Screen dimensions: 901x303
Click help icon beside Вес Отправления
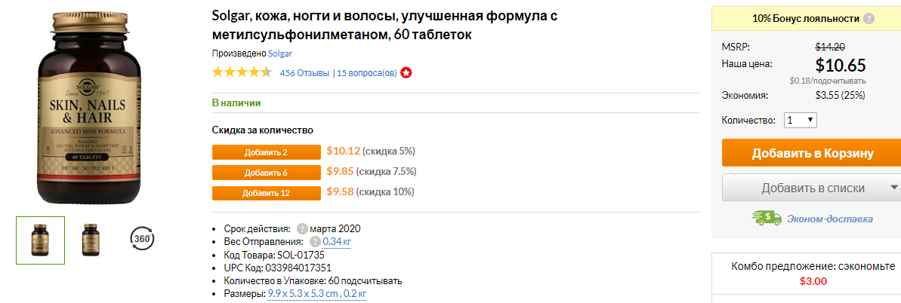point(315,242)
